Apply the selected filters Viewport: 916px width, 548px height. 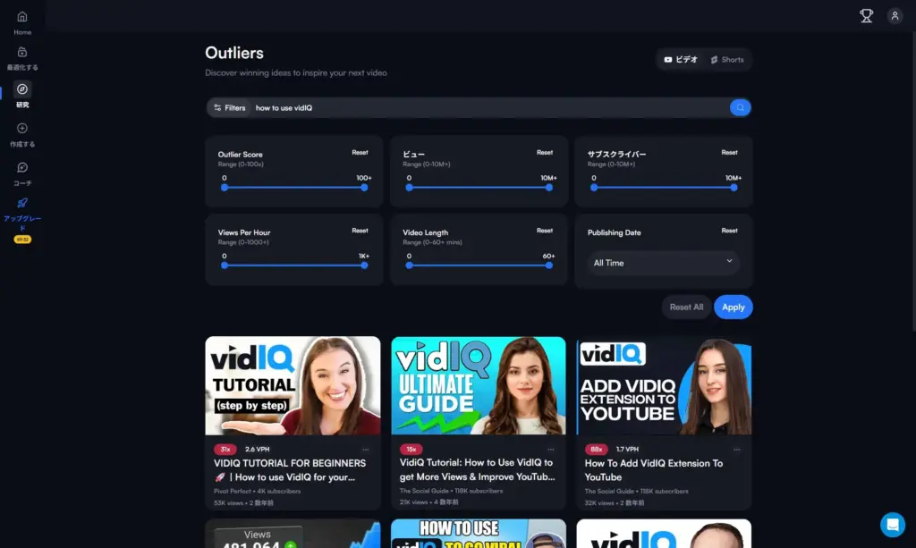click(734, 307)
